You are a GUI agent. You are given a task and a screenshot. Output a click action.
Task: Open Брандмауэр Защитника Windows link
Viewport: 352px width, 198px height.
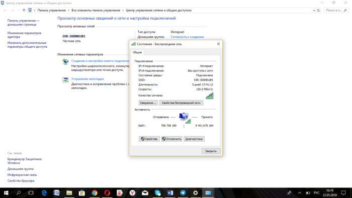click(x=24, y=161)
